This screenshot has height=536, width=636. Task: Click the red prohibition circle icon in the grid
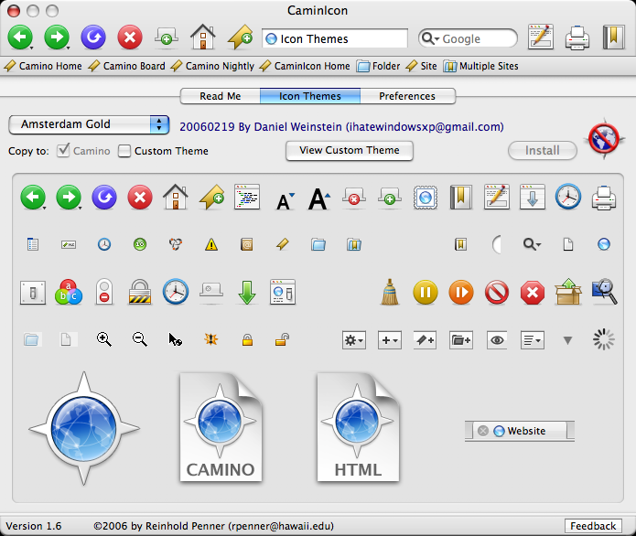coord(497,293)
